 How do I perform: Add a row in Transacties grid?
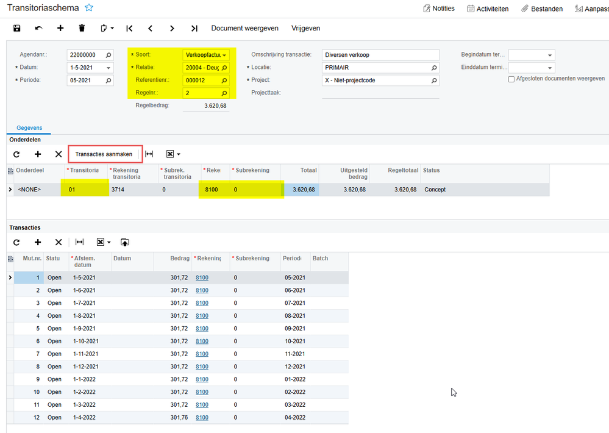pos(38,242)
